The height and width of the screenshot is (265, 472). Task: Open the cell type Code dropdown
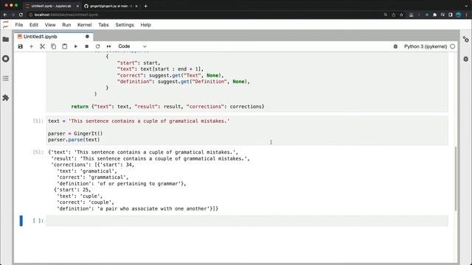132,46
